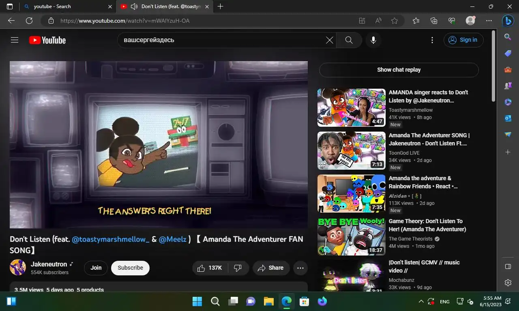Open taskbar Search magnifier
This screenshot has width=519, height=311.
coord(215,301)
